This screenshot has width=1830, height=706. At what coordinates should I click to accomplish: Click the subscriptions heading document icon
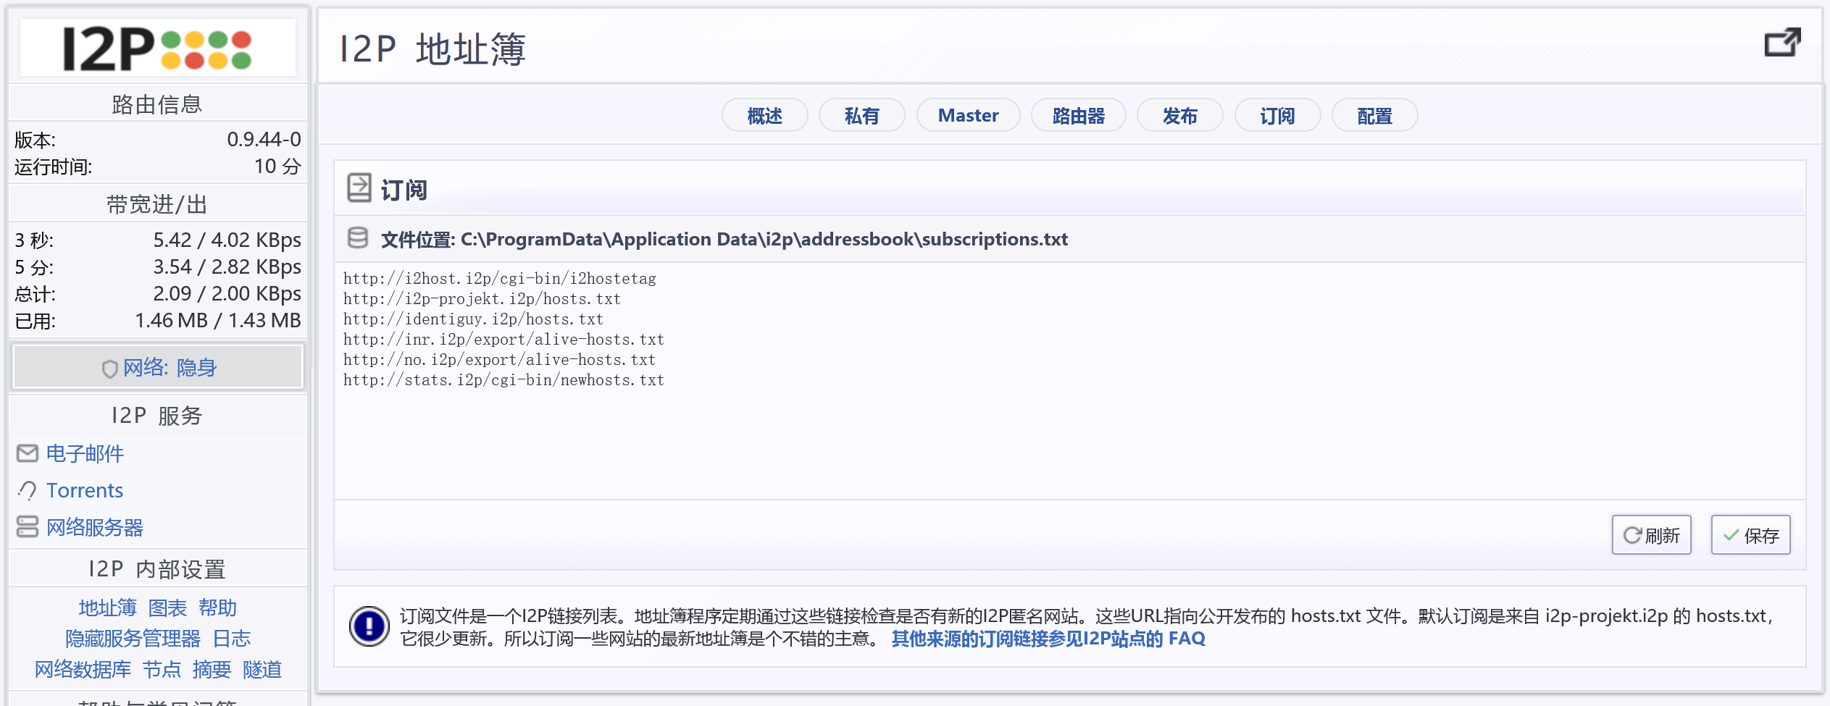[359, 188]
